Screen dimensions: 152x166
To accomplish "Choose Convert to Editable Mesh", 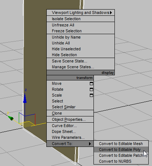I will coord(121,144).
